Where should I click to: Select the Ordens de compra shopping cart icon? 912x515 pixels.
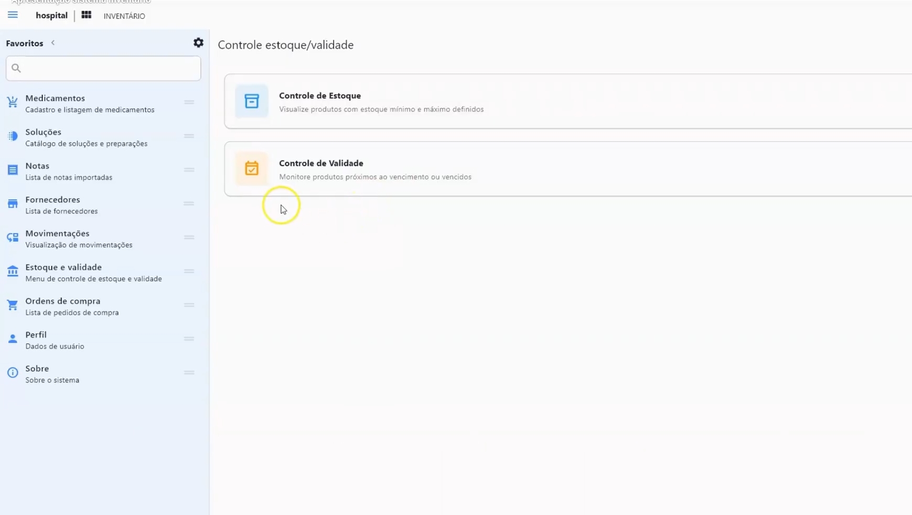(13, 305)
